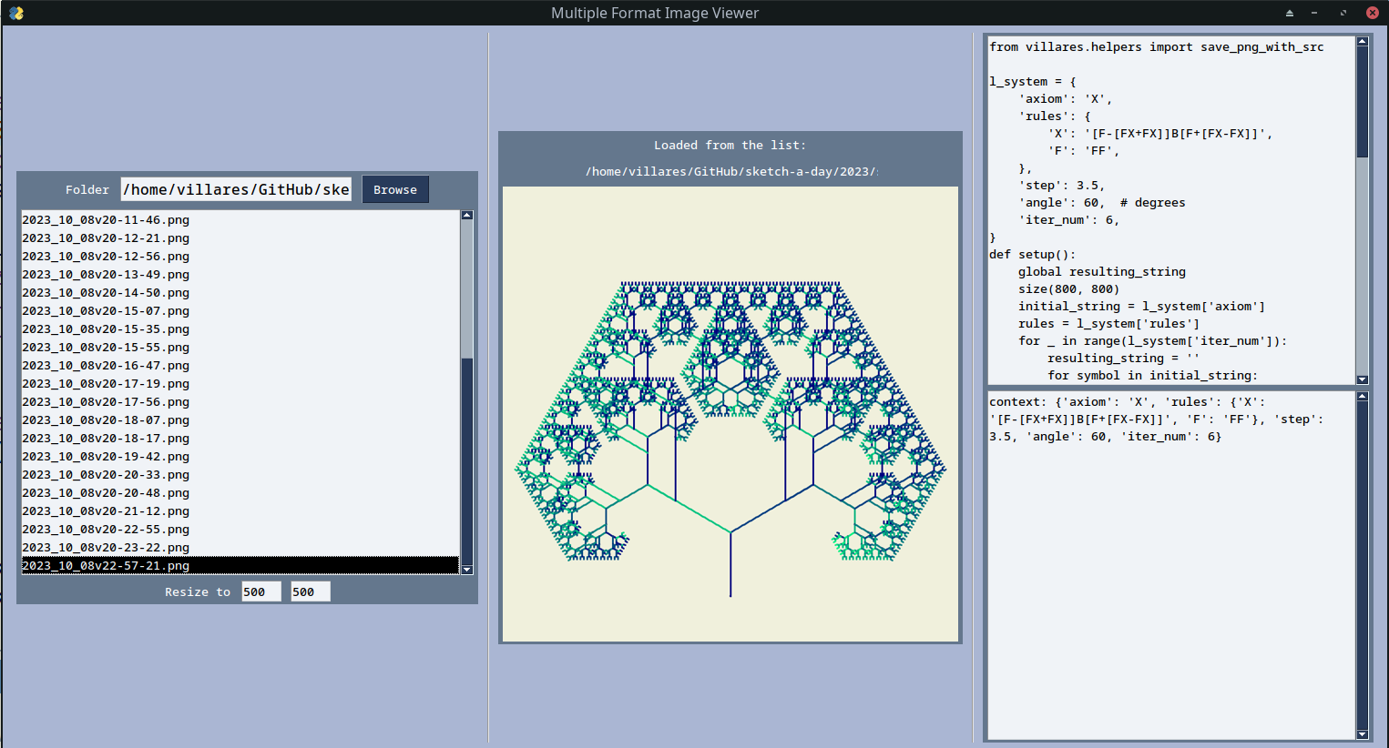Viewport: 1389px width, 748px height.
Task: Click the resize width field
Action: click(260, 591)
